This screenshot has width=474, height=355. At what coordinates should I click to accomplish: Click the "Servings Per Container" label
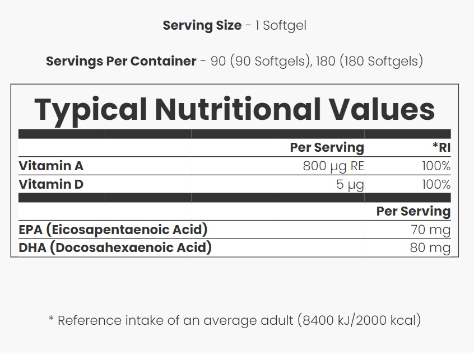pos(121,61)
